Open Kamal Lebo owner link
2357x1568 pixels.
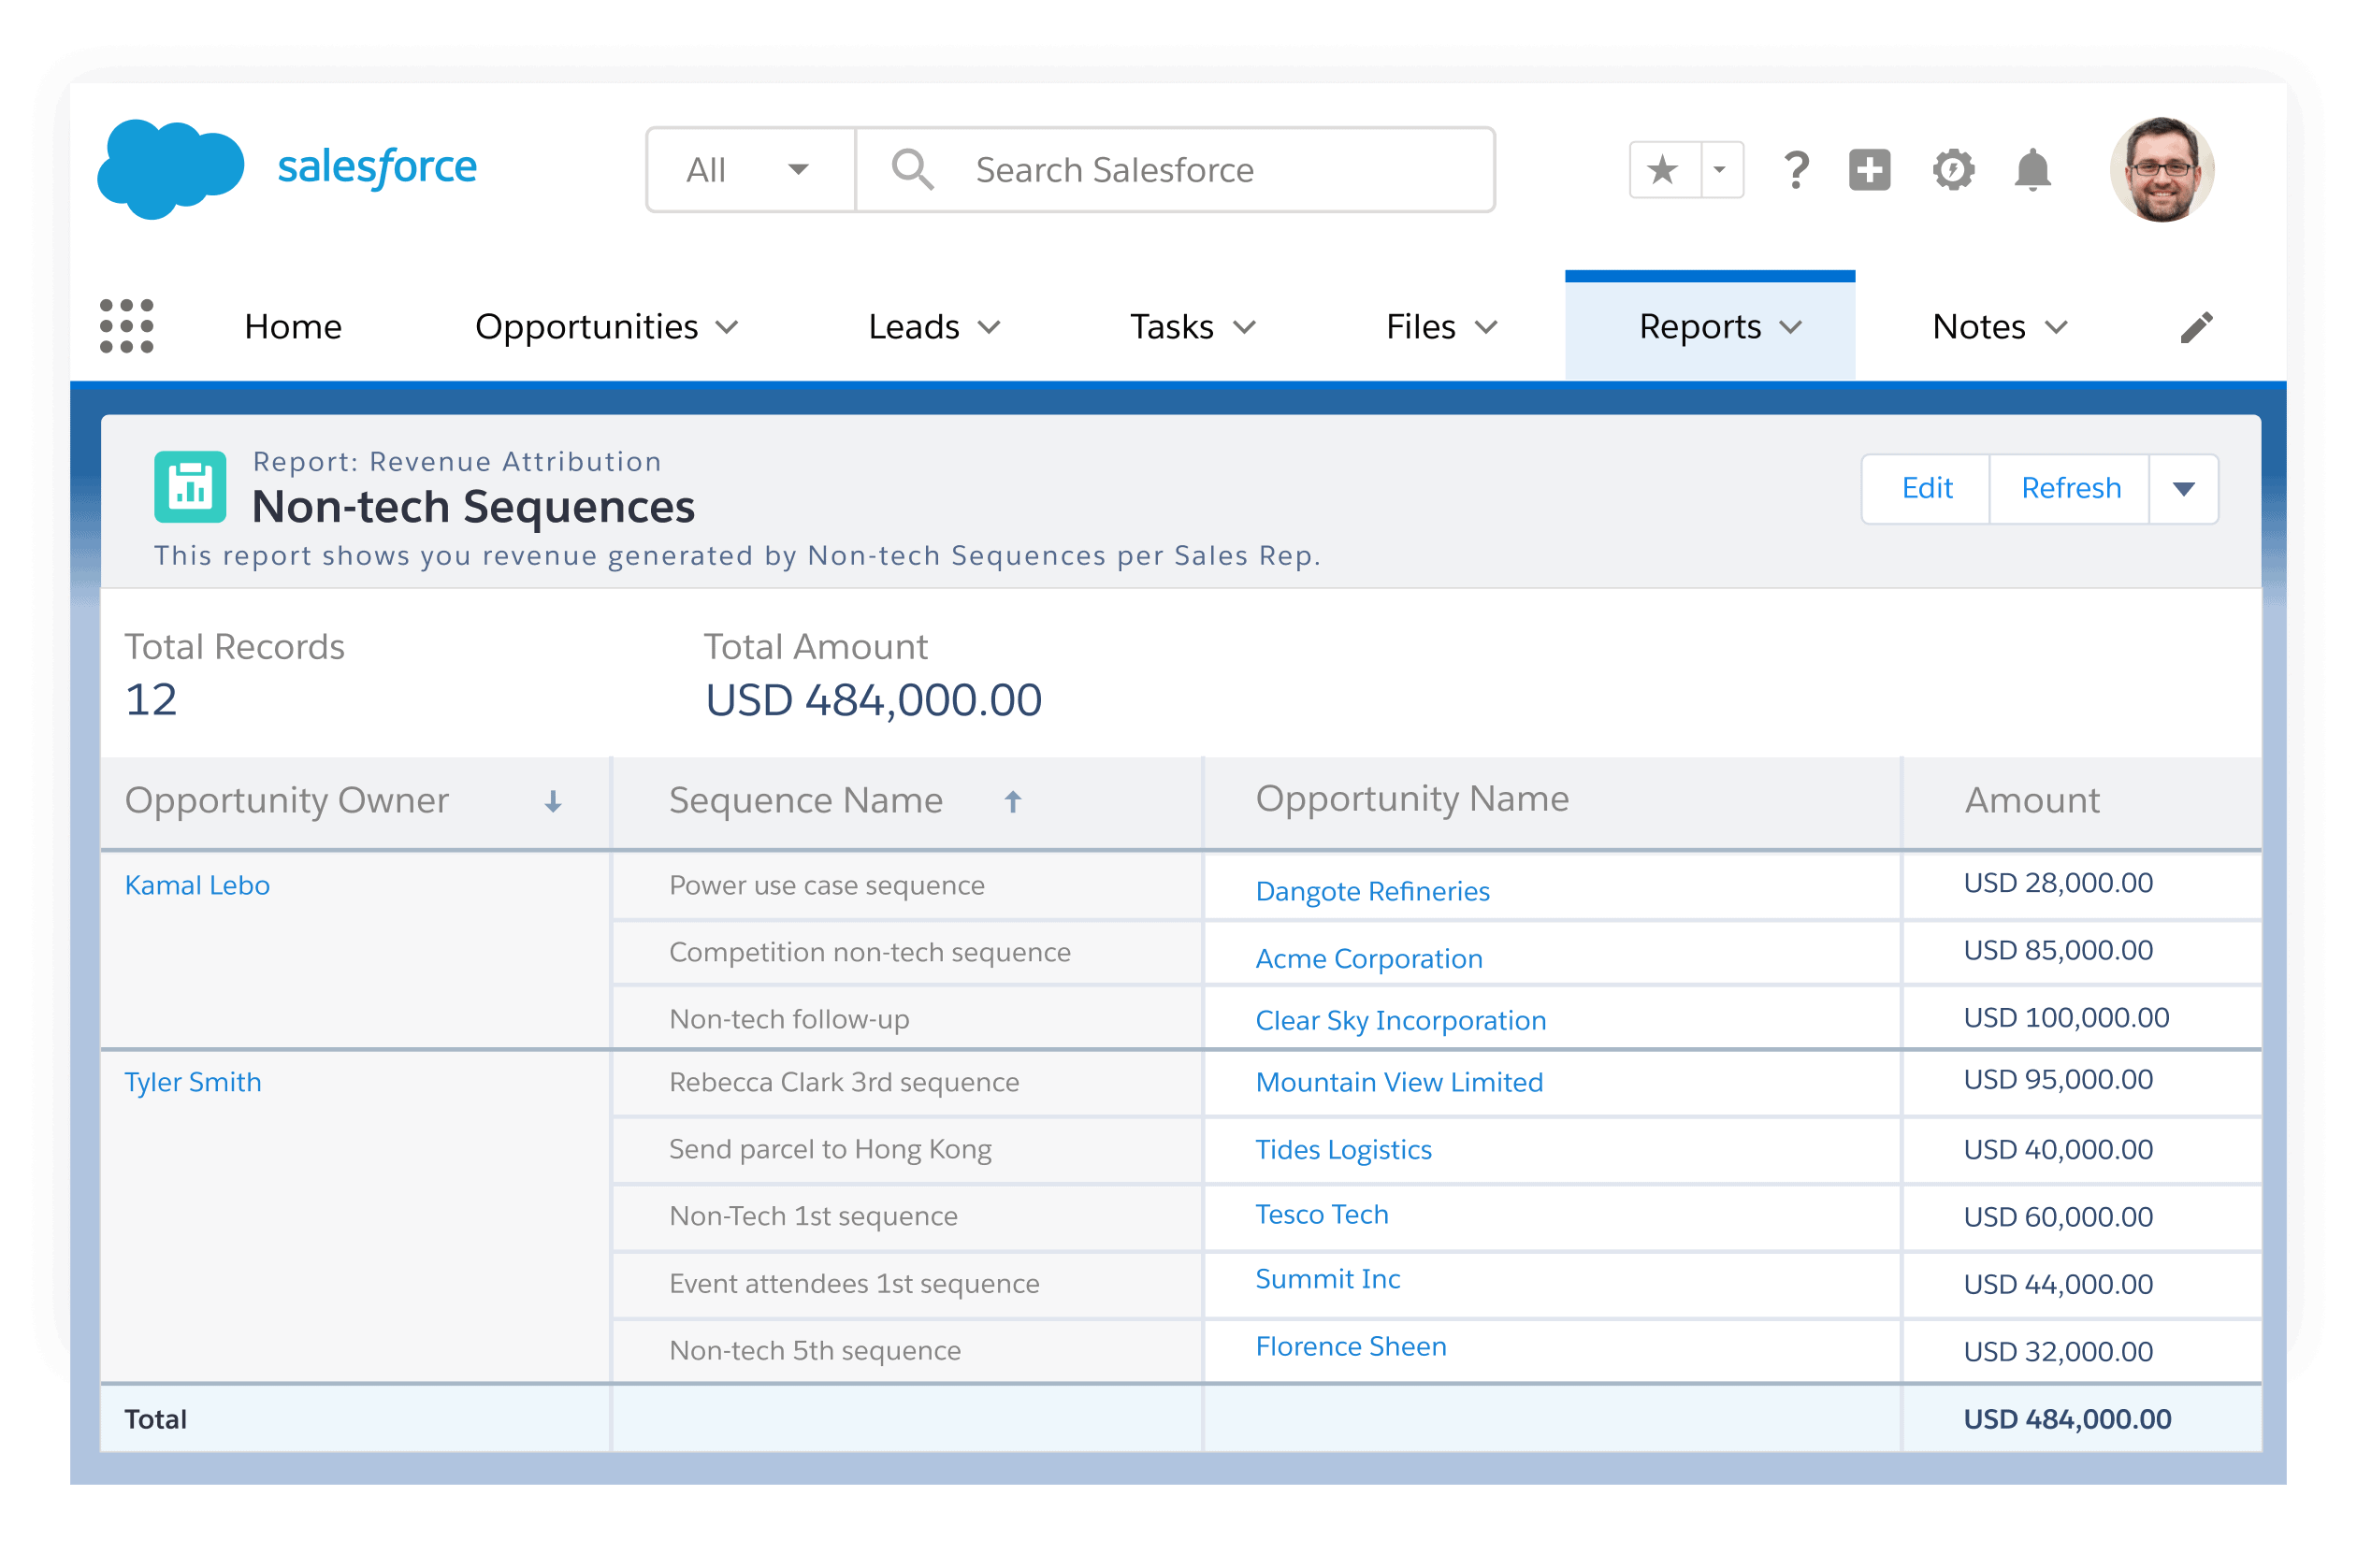[197, 885]
